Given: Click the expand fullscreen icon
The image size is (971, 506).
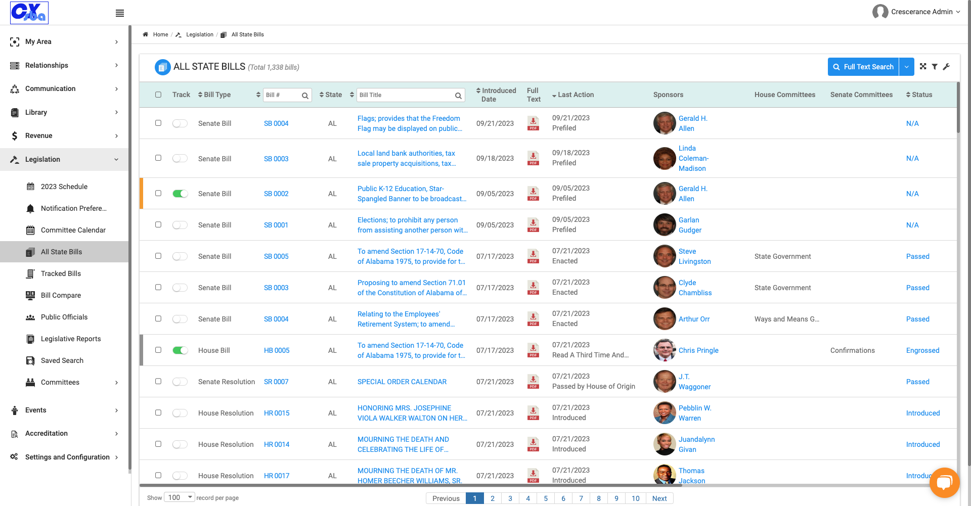Looking at the screenshot, I should (x=923, y=67).
